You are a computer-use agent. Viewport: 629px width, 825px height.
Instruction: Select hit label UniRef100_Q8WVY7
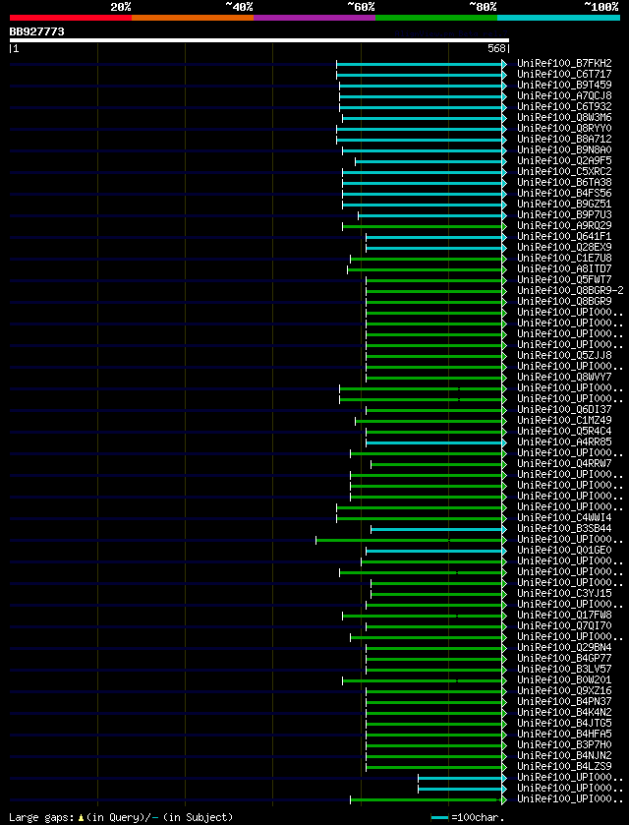pyautogui.click(x=564, y=378)
